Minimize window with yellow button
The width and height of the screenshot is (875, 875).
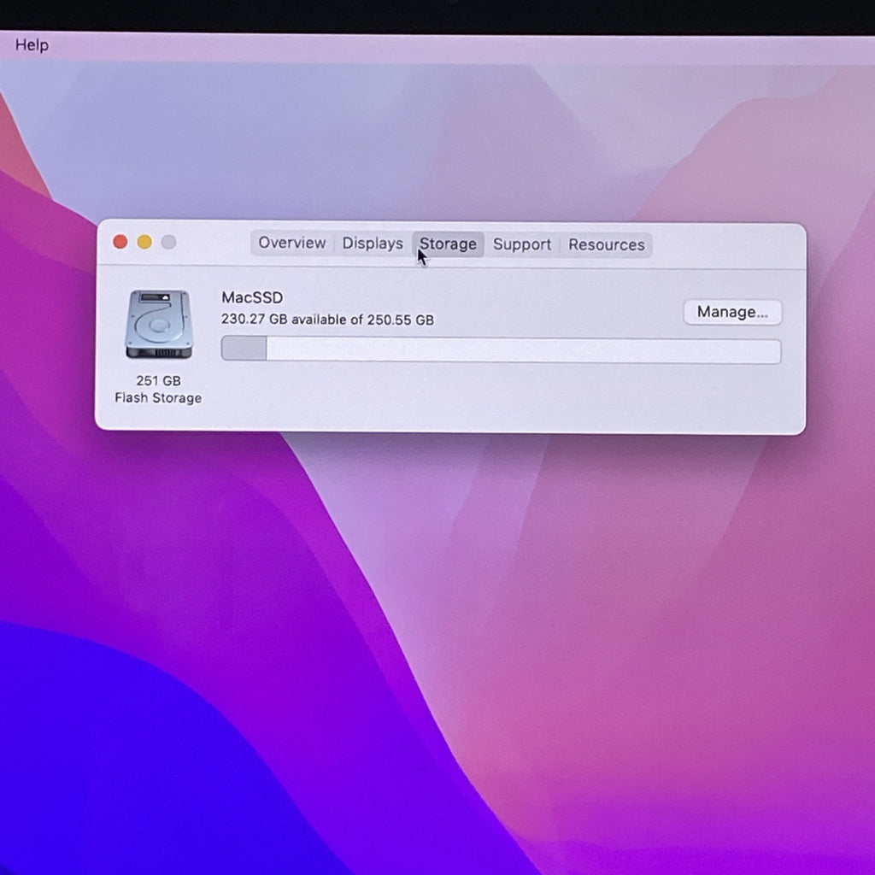tap(144, 242)
